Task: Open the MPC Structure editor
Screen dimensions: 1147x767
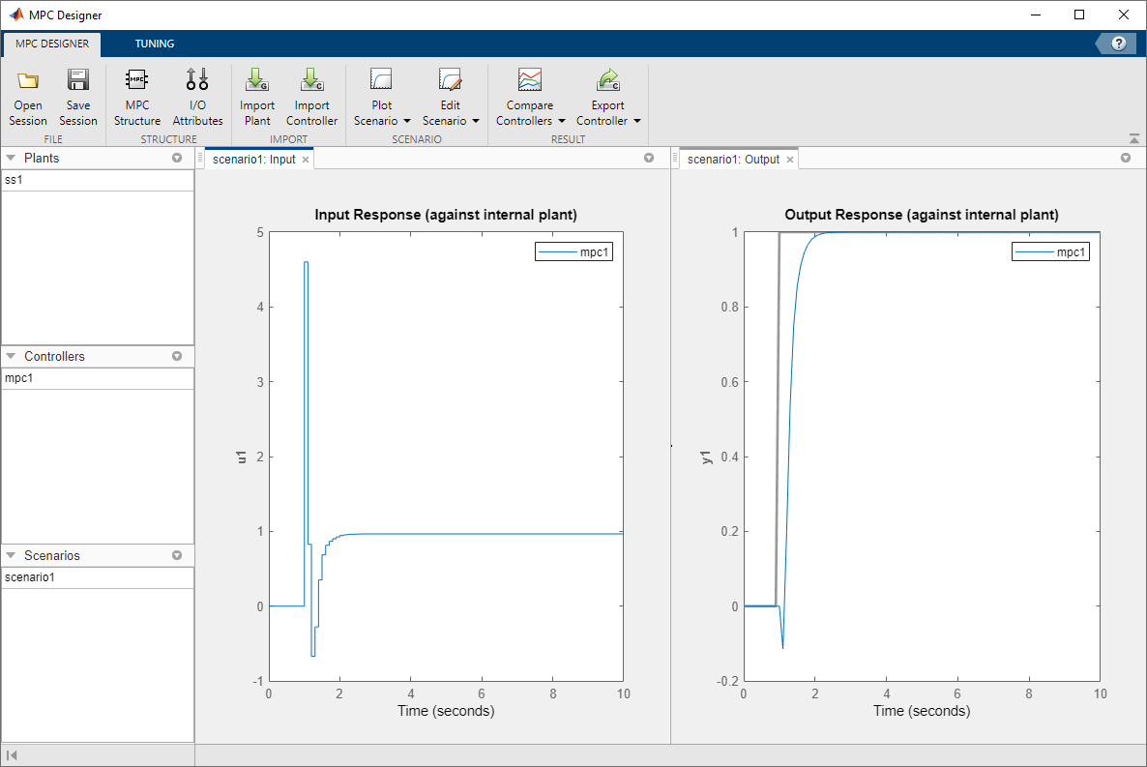Action: click(136, 94)
